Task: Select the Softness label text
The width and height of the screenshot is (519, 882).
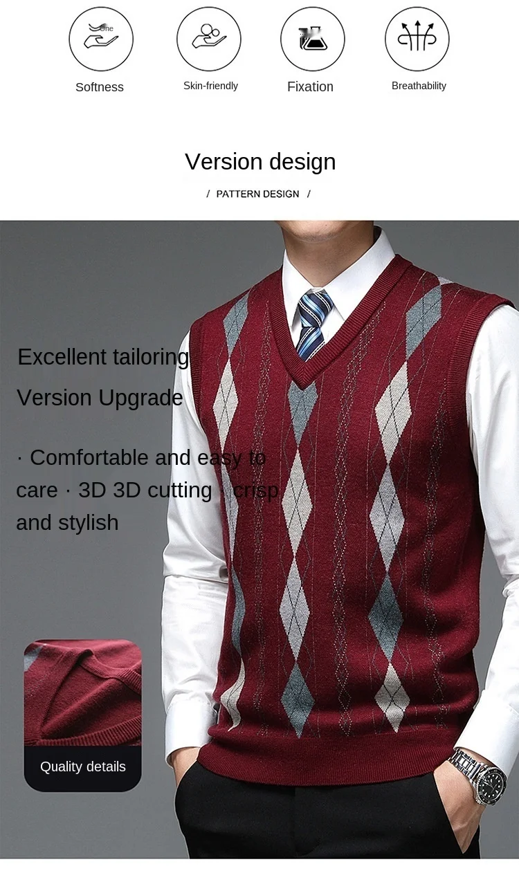Action: [x=100, y=87]
